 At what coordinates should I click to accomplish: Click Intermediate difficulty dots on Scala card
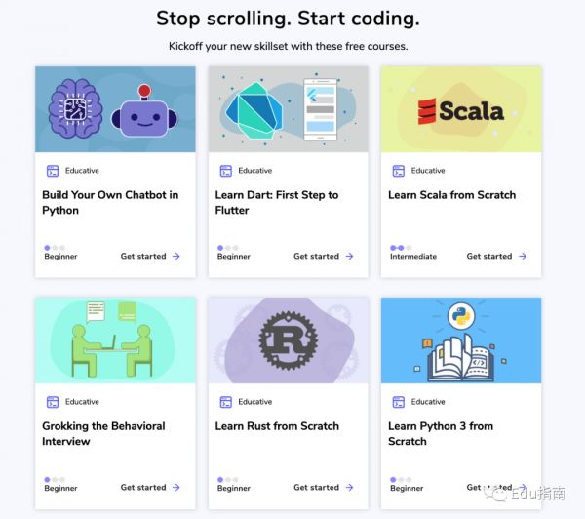click(398, 248)
